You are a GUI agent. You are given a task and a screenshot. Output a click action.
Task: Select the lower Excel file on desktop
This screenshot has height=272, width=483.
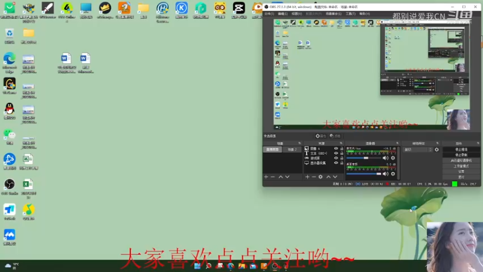[28, 189]
